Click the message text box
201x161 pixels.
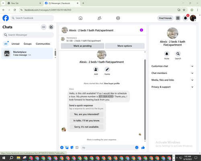pos(107,148)
